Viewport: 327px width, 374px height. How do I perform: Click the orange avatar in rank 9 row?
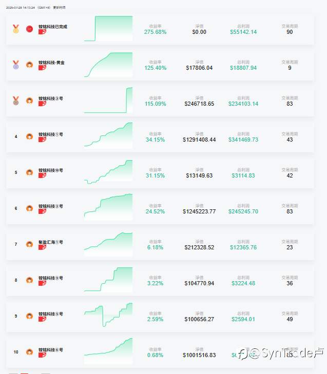30,316
